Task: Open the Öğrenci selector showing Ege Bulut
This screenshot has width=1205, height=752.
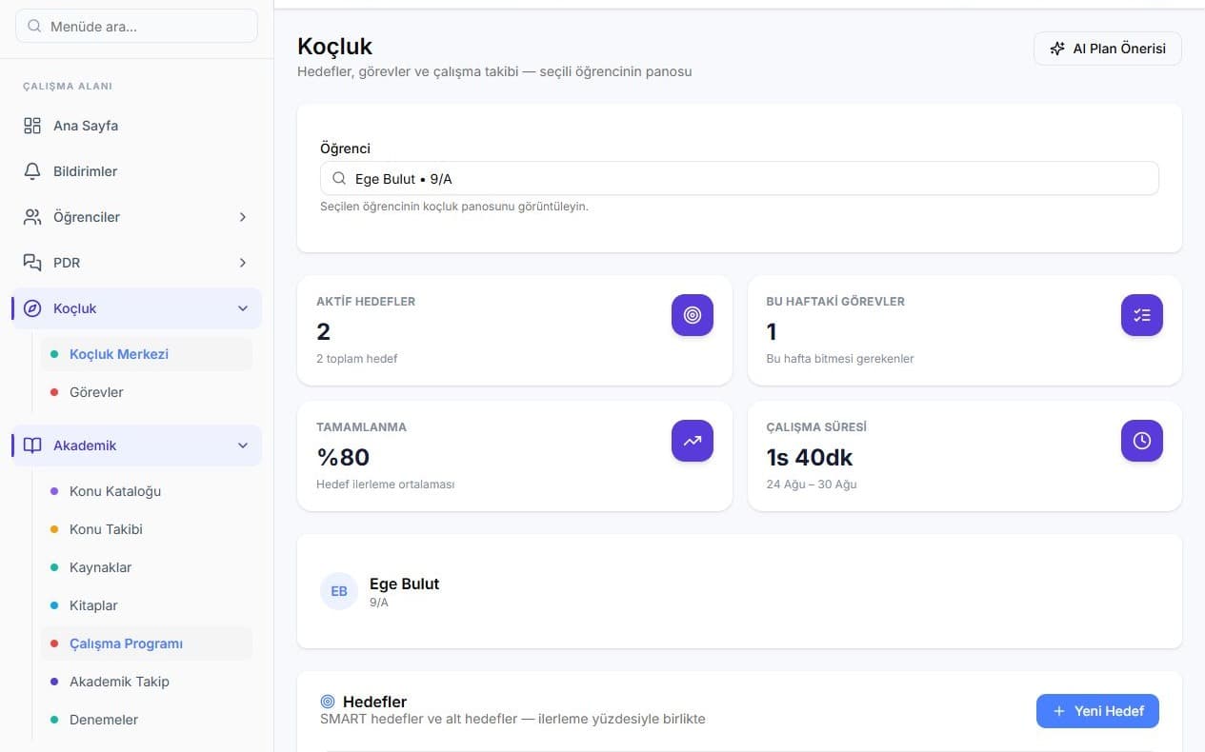Action: [739, 179]
